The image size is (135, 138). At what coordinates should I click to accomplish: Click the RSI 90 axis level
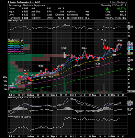pos(129,23)
